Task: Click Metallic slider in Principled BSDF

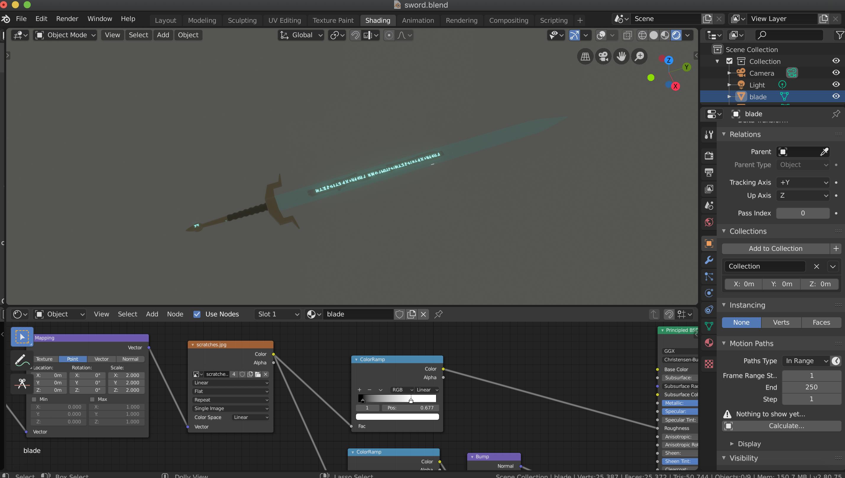Action: tap(680, 403)
